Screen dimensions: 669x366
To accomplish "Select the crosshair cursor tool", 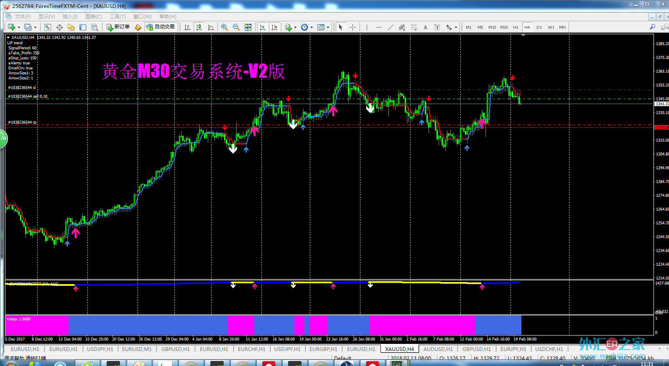I will 352,27.
